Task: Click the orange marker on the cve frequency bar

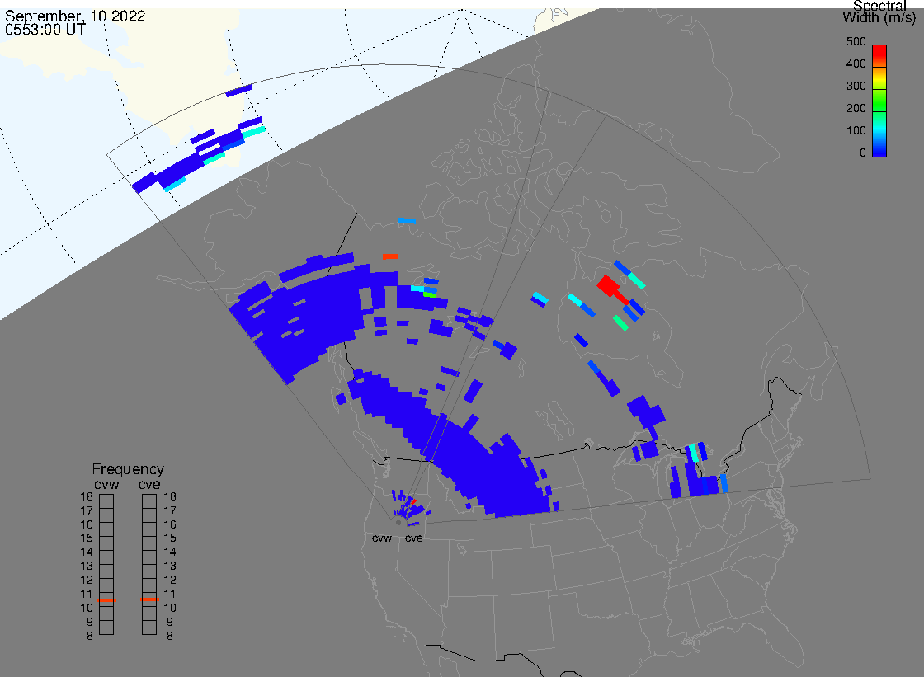Action: click(x=149, y=599)
